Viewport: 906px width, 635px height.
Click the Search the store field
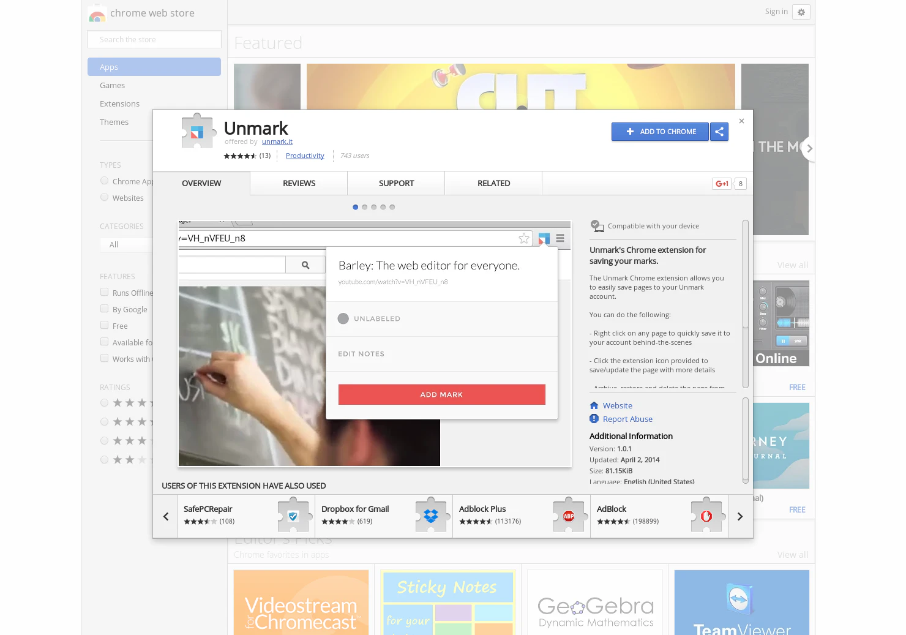coord(154,39)
